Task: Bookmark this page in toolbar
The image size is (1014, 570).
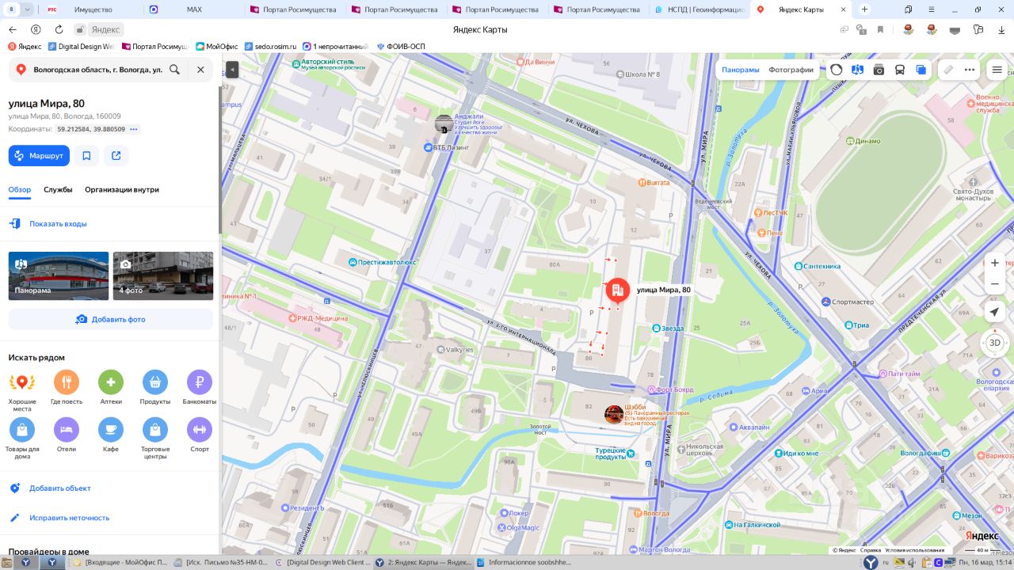Action: click(880, 29)
